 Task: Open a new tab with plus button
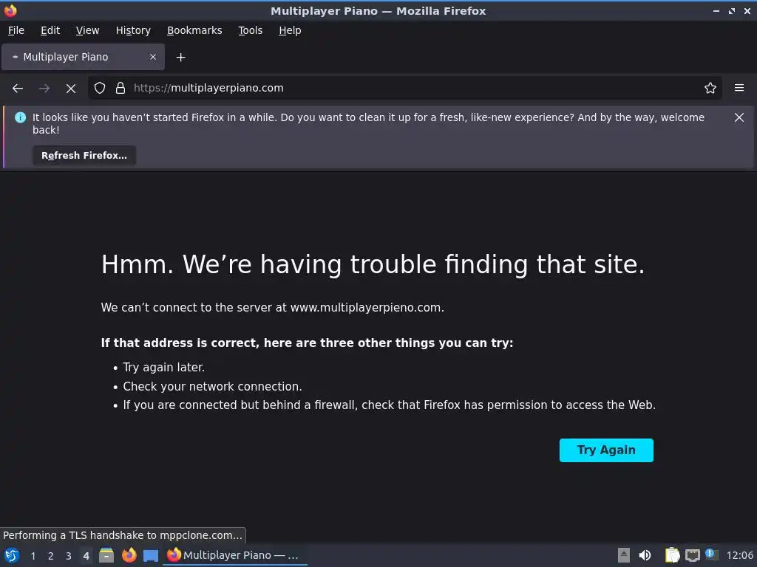180,58
